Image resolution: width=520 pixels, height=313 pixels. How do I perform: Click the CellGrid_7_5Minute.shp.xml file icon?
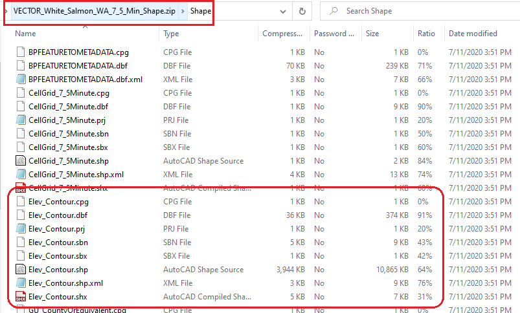coord(21,174)
